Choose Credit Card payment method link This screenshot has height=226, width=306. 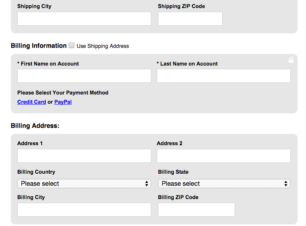32,102
